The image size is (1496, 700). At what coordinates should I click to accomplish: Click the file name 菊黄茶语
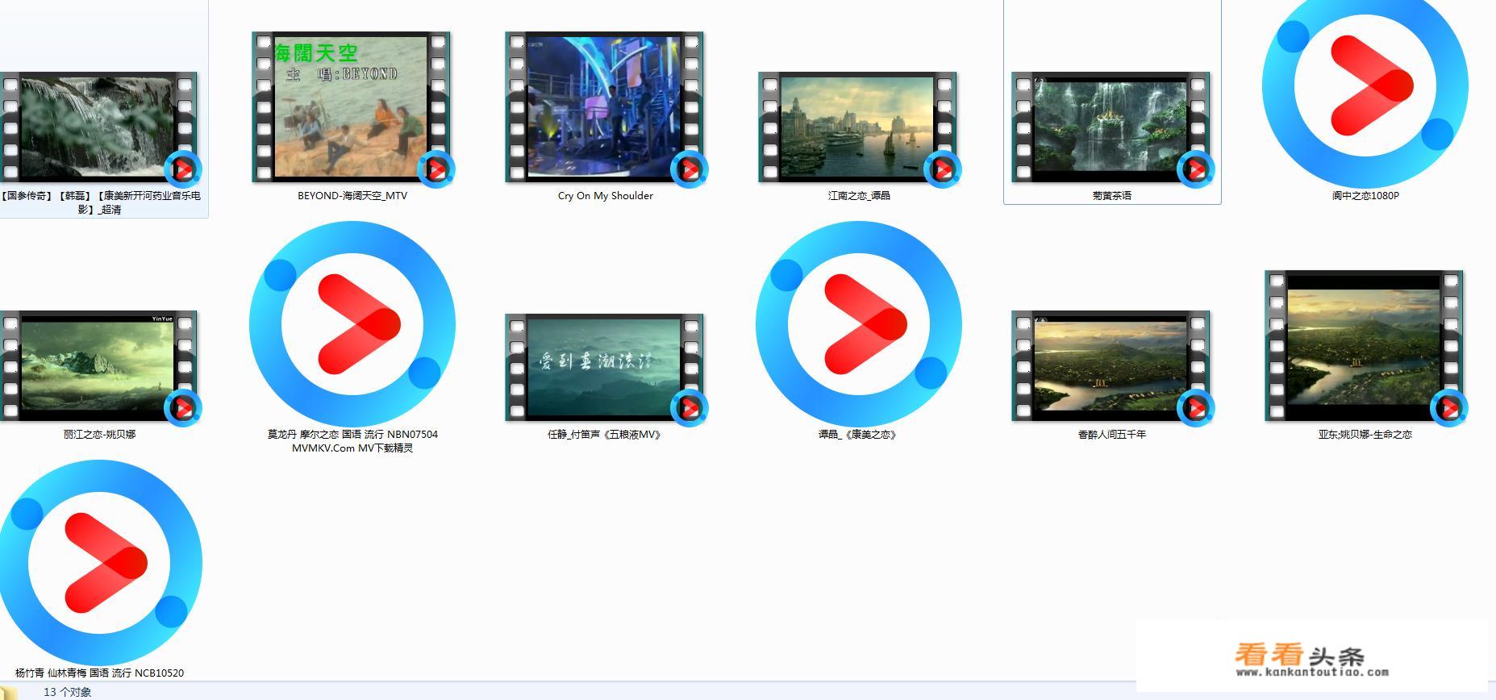point(1112,195)
